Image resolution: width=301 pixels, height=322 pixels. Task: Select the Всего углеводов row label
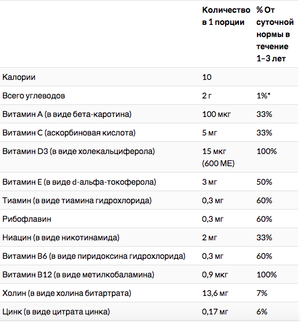[x=34, y=96]
